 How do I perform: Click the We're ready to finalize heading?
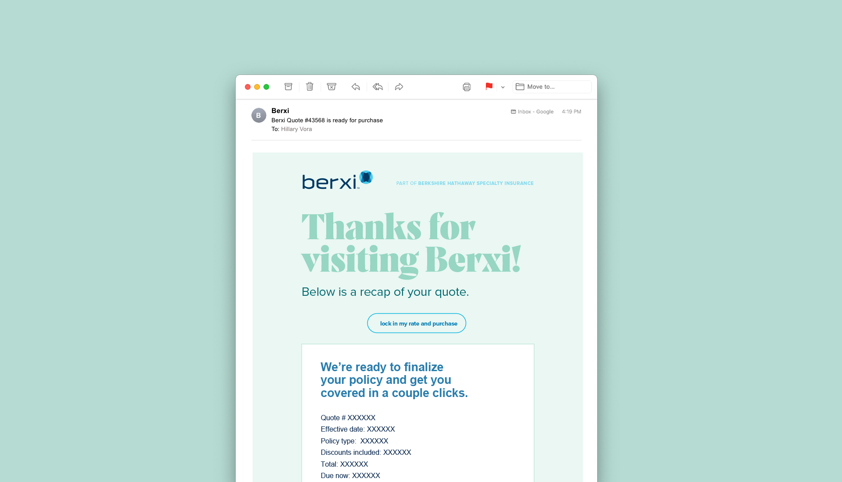394,380
